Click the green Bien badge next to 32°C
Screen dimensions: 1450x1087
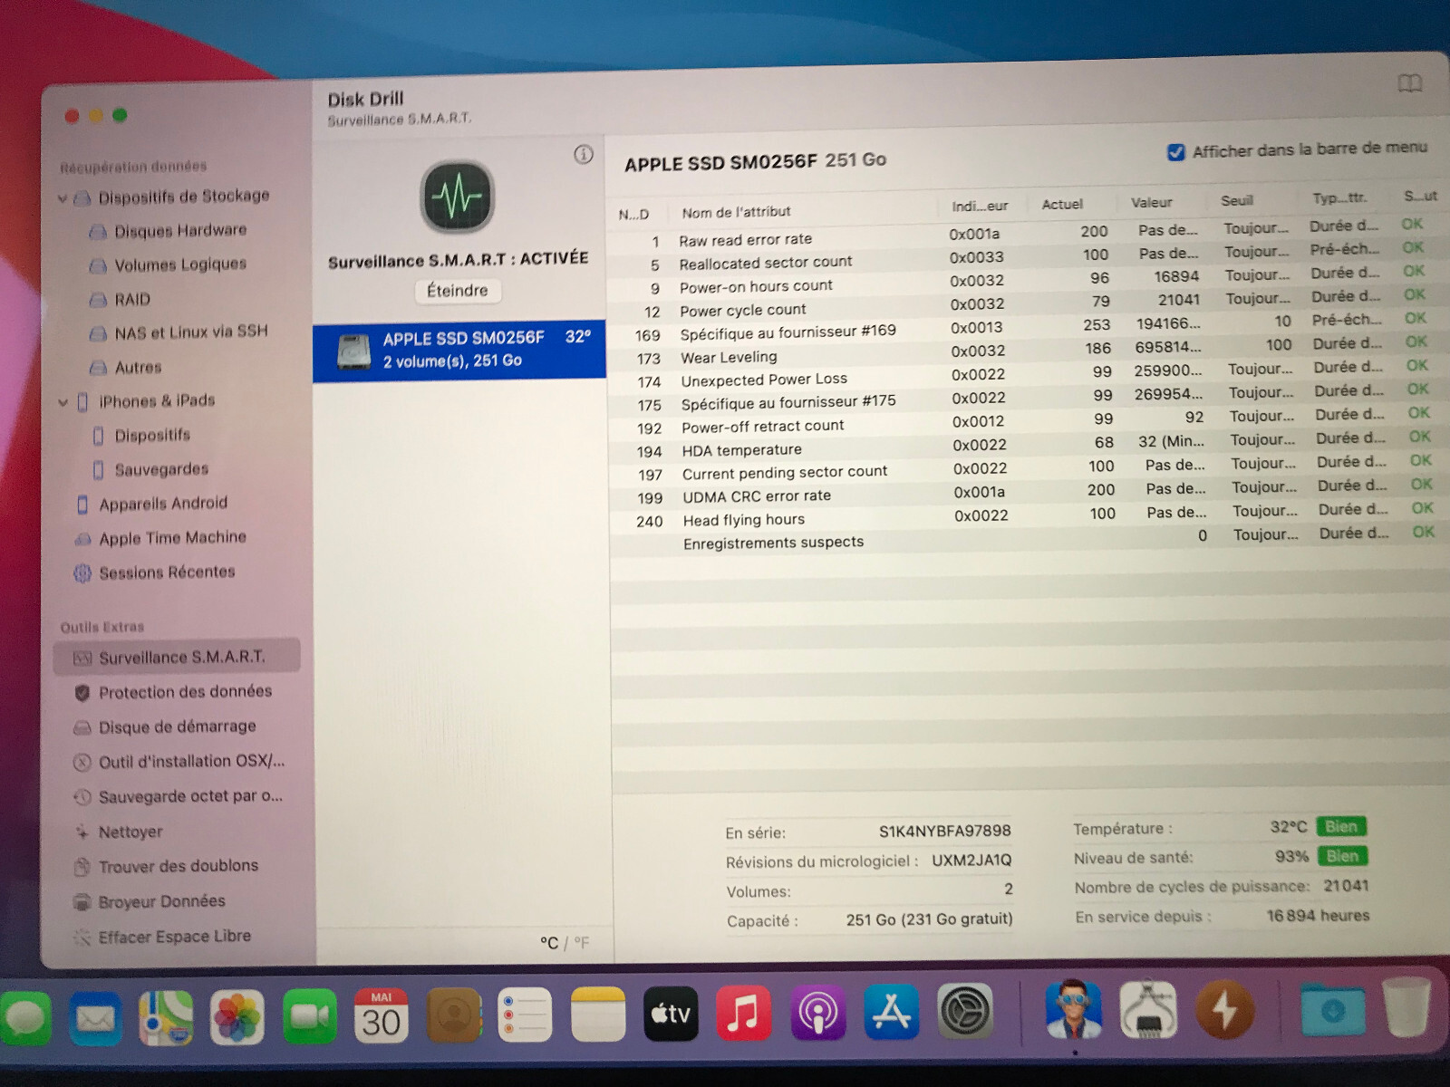1341,826
